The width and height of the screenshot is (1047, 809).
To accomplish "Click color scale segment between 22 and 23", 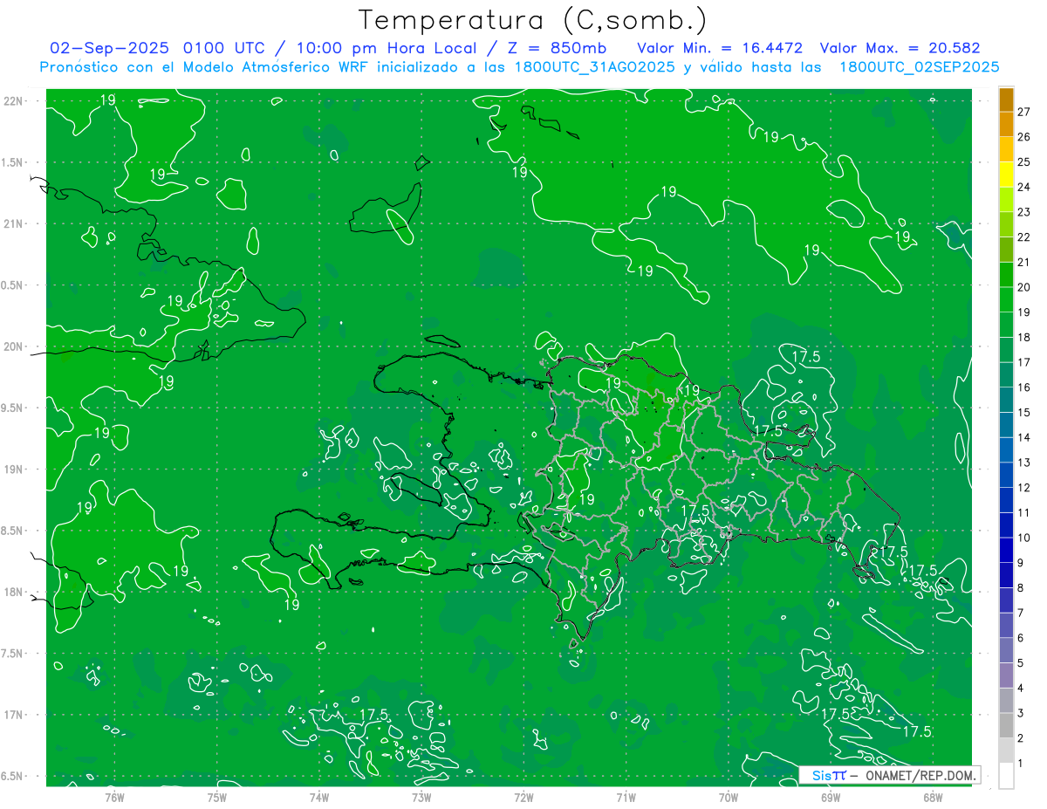I will 1007,224.
